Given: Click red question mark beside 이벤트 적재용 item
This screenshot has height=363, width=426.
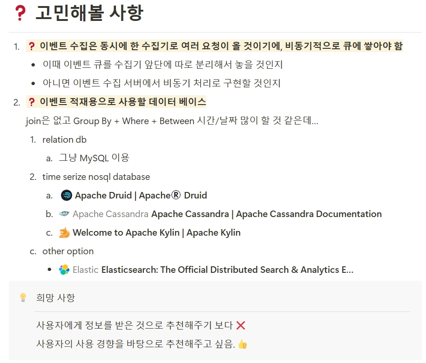Looking at the screenshot, I should 32,102.
